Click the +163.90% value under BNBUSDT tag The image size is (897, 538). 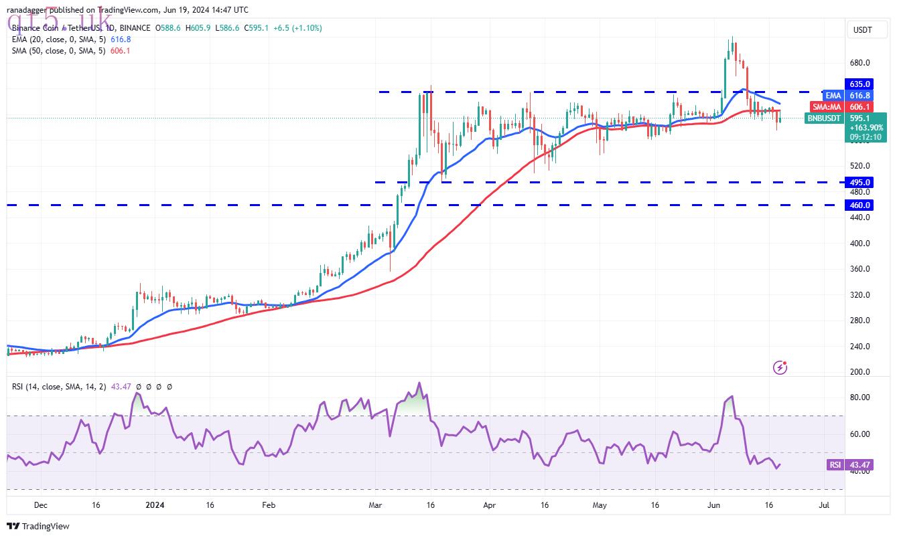pyautogui.click(x=867, y=127)
